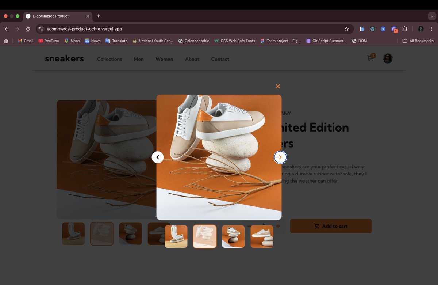
Task: Click the address bar URL
Action: tap(84, 29)
